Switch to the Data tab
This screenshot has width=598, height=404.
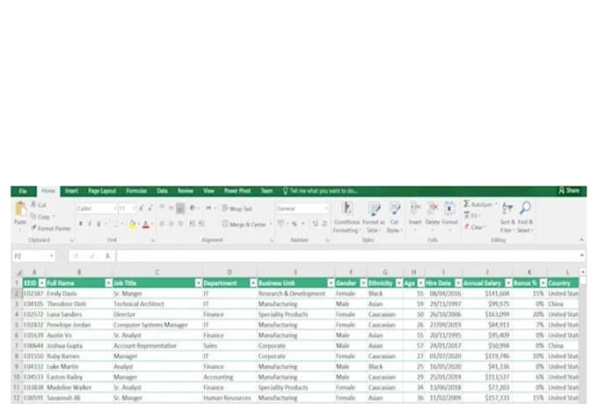pyautogui.click(x=162, y=191)
